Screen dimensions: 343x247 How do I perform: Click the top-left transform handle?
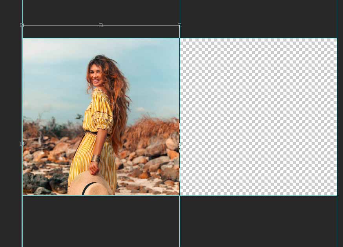coord(22,25)
